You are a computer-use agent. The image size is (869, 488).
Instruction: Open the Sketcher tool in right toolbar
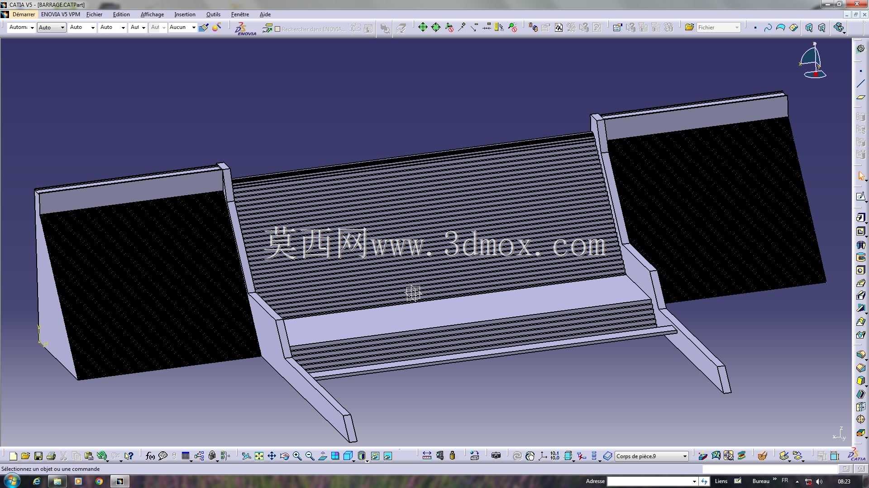860,196
